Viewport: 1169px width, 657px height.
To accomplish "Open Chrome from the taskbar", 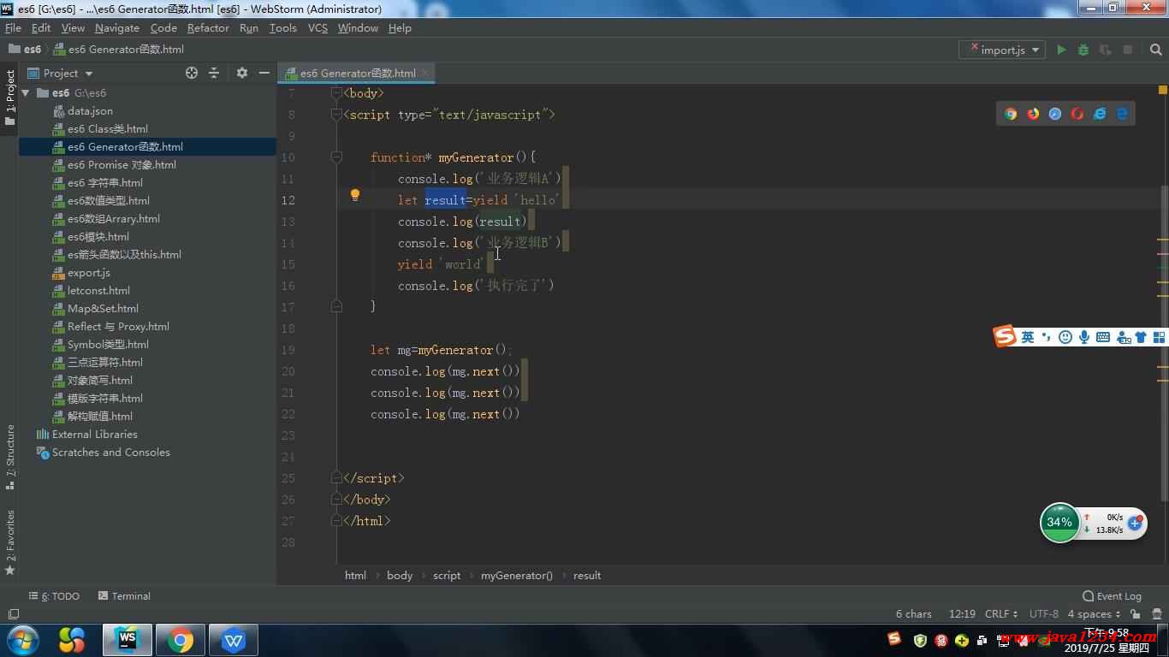I will point(181,640).
